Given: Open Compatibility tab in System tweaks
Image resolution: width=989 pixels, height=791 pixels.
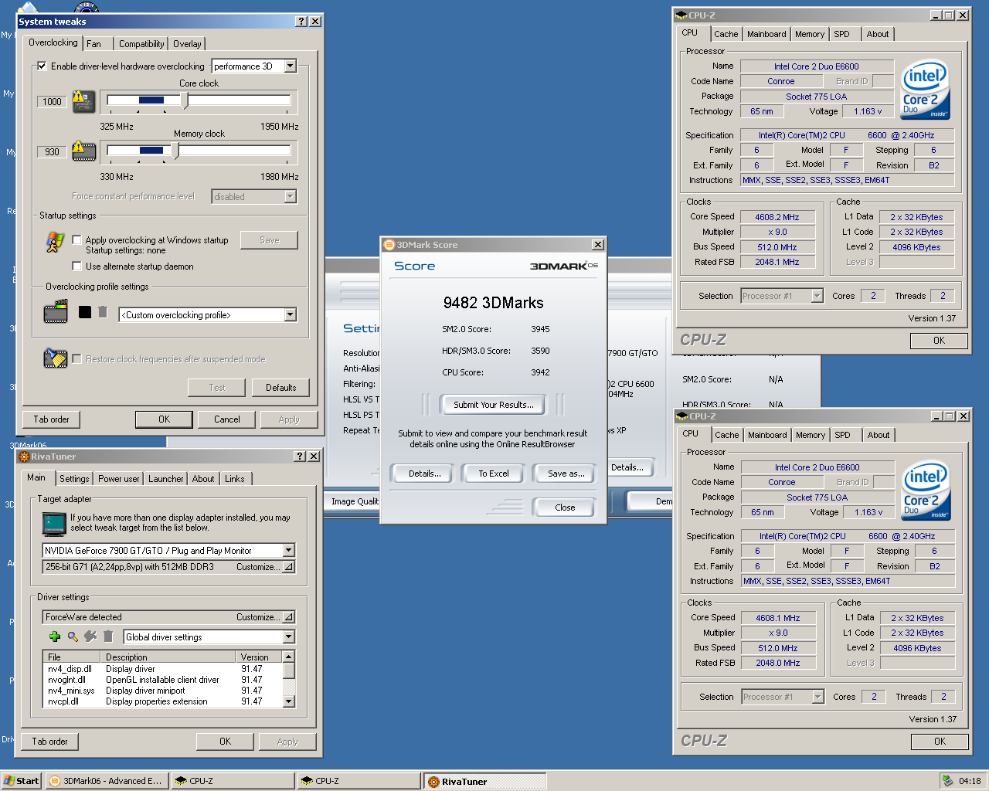Looking at the screenshot, I should coord(141,44).
